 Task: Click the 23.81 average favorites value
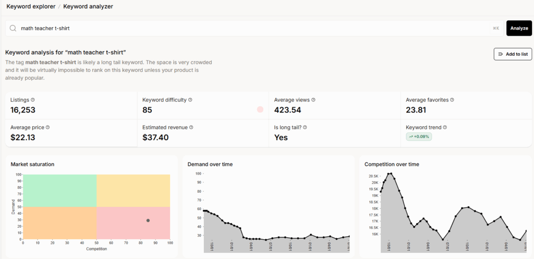[416, 110]
